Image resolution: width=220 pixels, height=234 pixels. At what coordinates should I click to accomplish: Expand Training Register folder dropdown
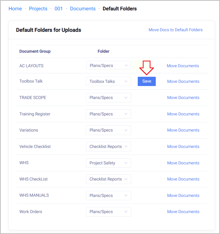tap(109, 114)
